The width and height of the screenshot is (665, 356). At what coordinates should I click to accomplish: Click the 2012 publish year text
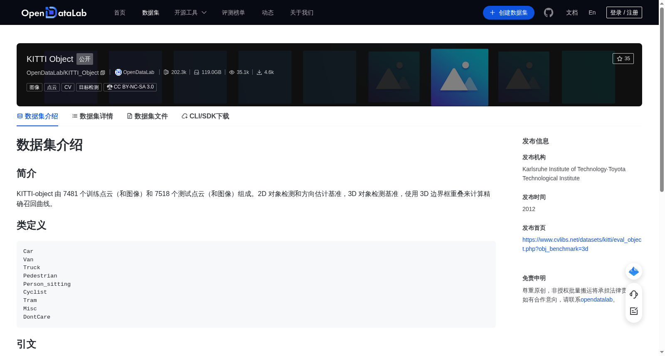[x=529, y=209]
